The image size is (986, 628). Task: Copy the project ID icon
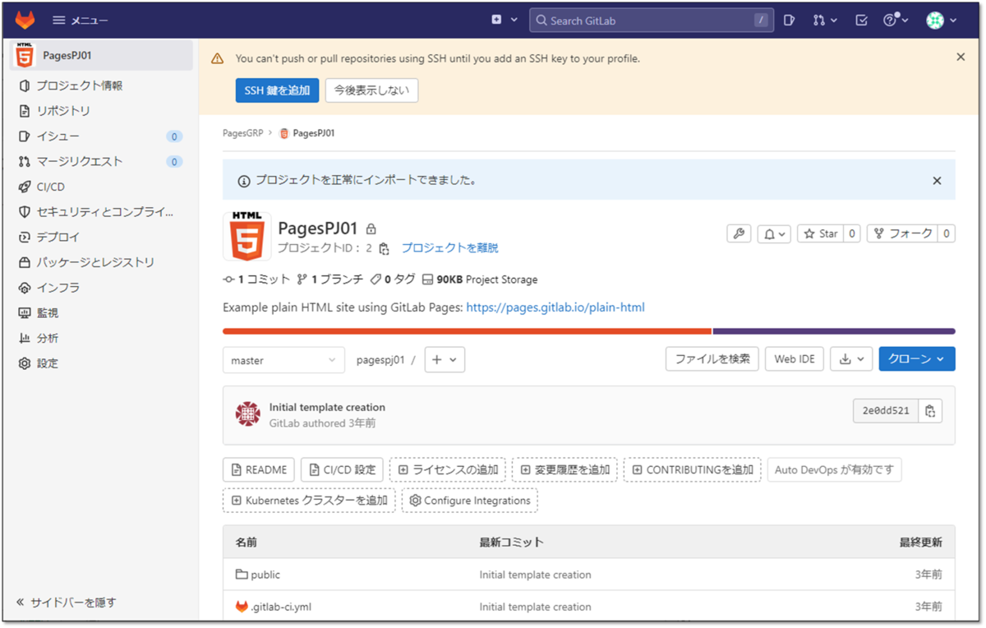point(384,248)
